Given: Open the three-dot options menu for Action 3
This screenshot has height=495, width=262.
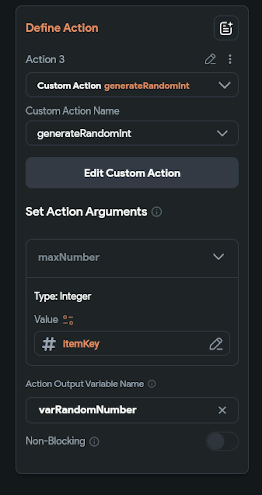Looking at the screenshot, I should pos(230,59).
